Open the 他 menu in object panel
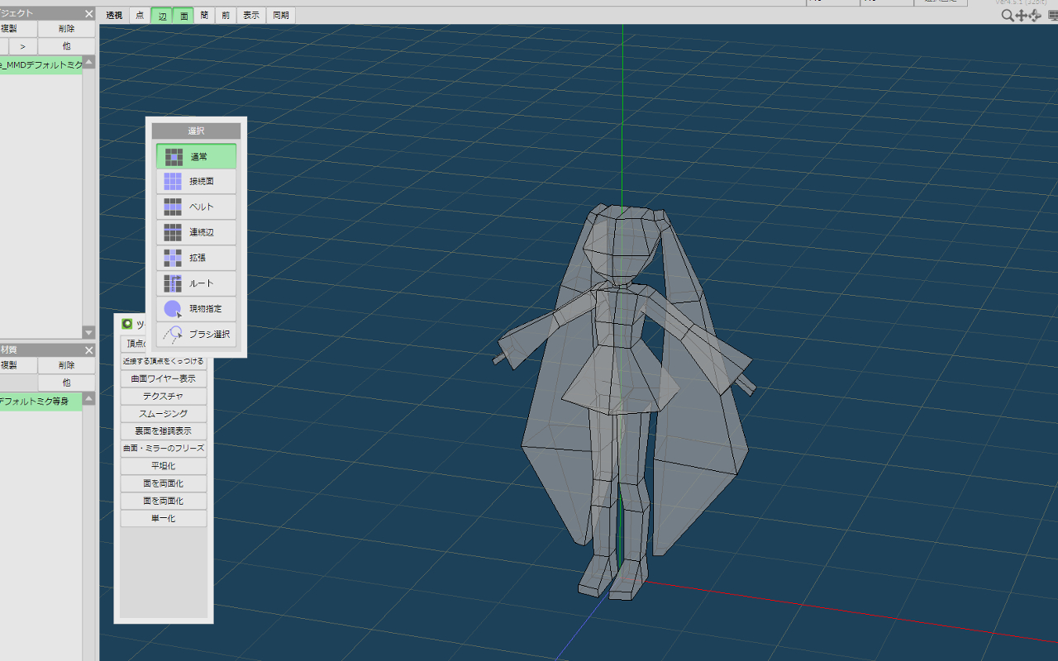The image size is (1058, 661). (66, 46)
